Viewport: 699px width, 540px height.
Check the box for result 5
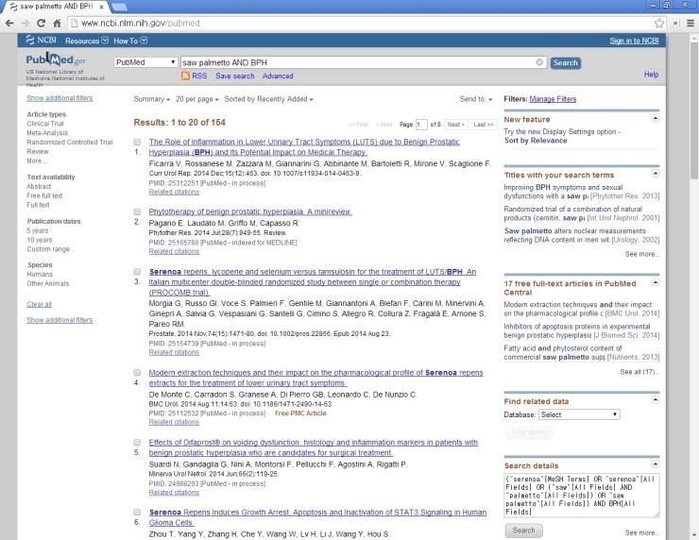pyautogui.click(x=138, y=441)
